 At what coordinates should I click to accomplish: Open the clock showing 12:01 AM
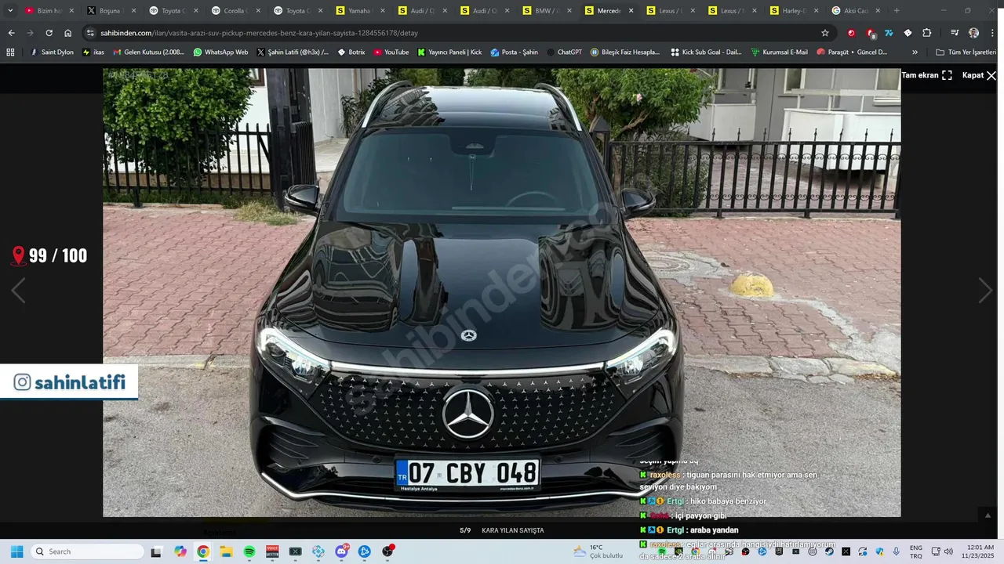click(980, 551)
